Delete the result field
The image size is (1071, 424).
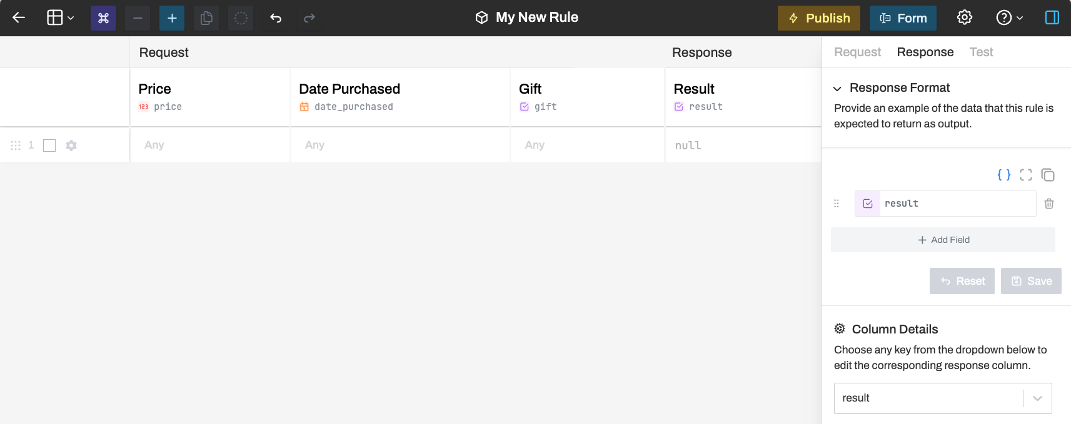point(1049,204)
